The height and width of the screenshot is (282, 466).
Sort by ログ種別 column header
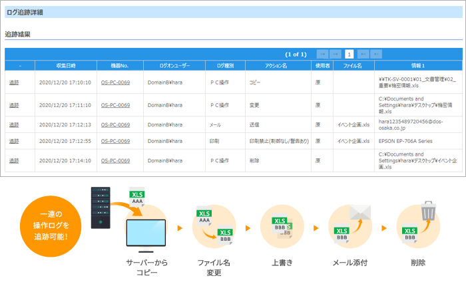(x=225, y=66)
